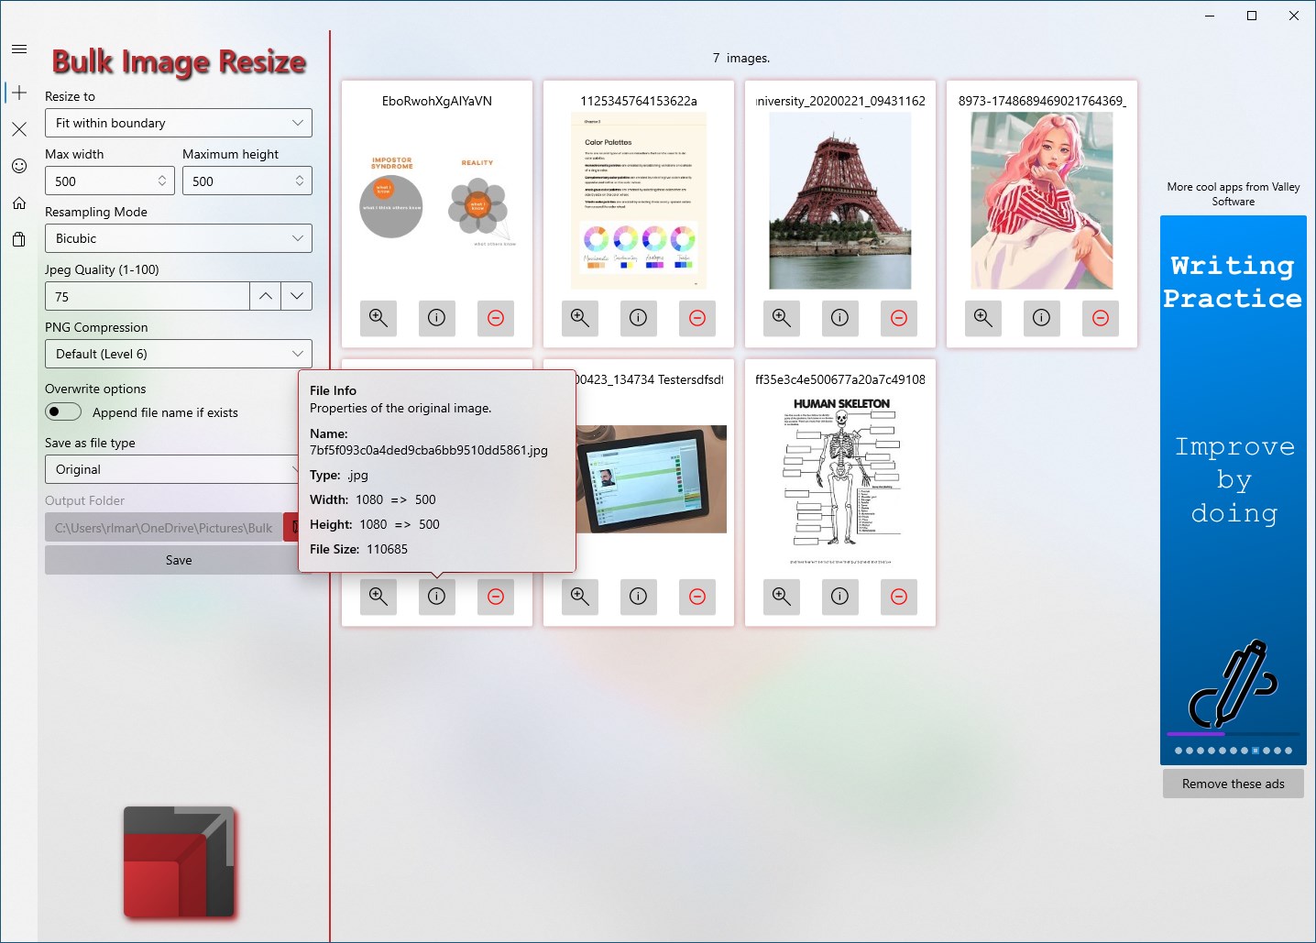Click the Human Skeleton thumbnail
Image resolution: width=1316 pixels, height=943 pixels.
click(x=840, y=480)
